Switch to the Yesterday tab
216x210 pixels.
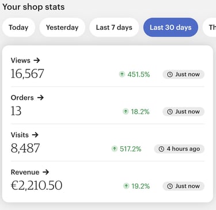tap(62, 28)
